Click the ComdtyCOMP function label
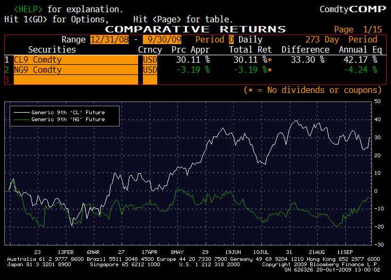 pos(353,9)
